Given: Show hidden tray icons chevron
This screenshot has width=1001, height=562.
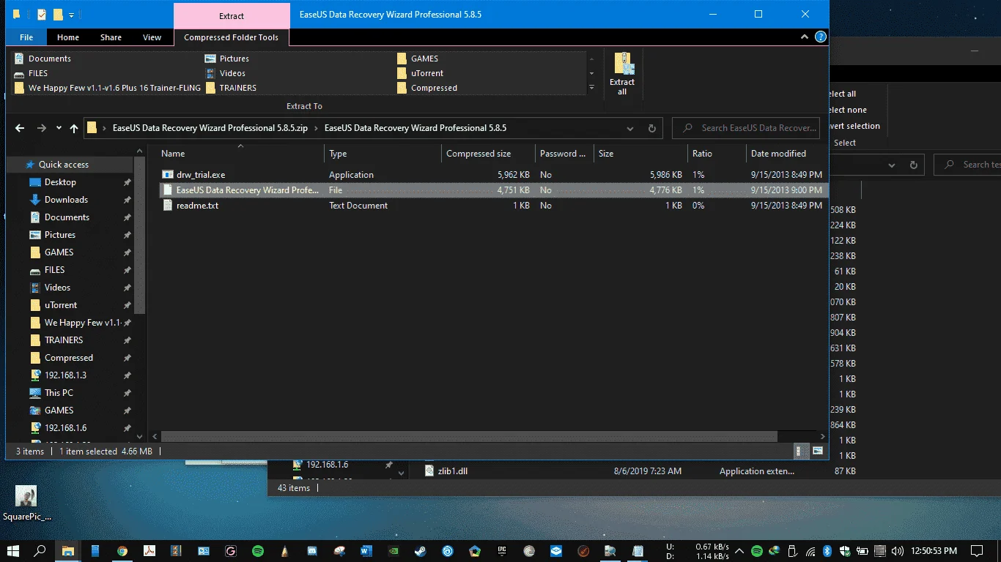Looking at the screenshot, I should (739, 550).
